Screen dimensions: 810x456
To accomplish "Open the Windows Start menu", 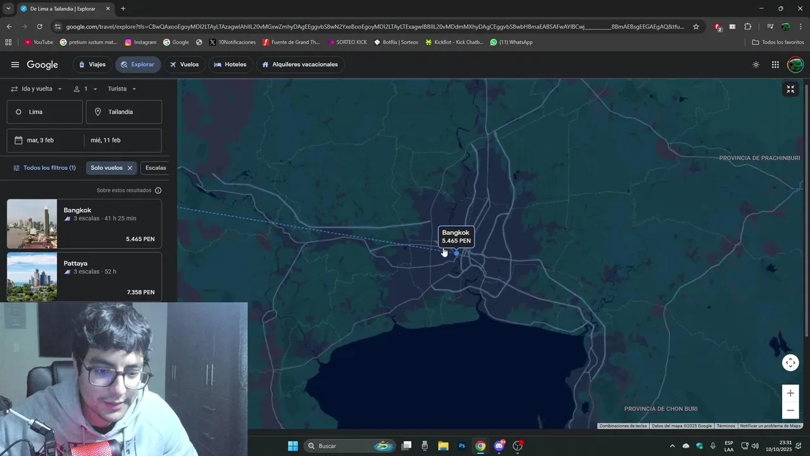I will pos(293,446).
